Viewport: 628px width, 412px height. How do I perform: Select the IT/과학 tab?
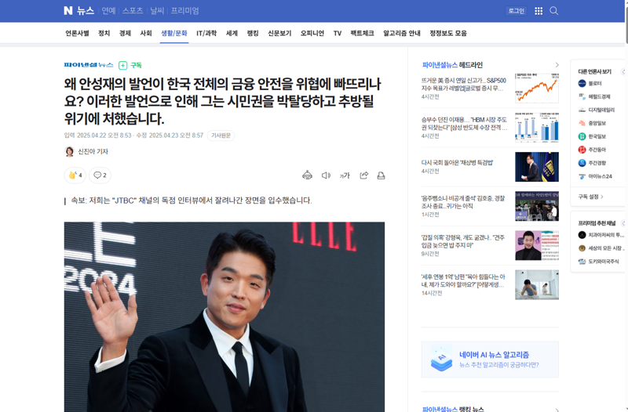pyautogui.click(x=206, y=33)
